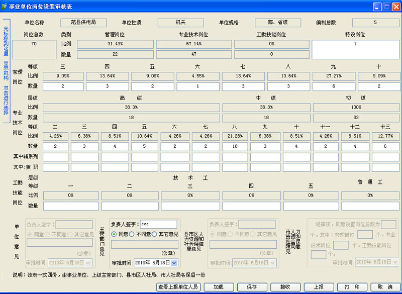Close the 事业单位岗位设置审核表 window
This screenshot has width=402, height=294.
(396, 7)
